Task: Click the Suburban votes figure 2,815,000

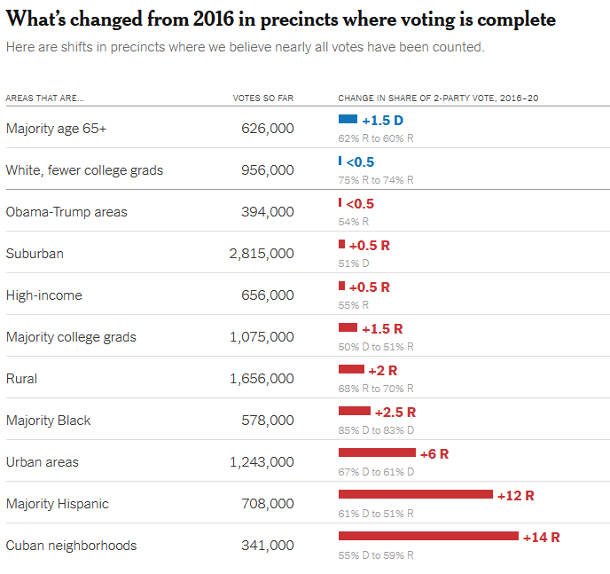Action: click(262, 254)
